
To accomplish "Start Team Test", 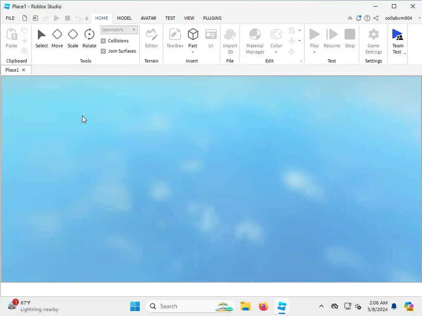I will click(x=398, y=42).
